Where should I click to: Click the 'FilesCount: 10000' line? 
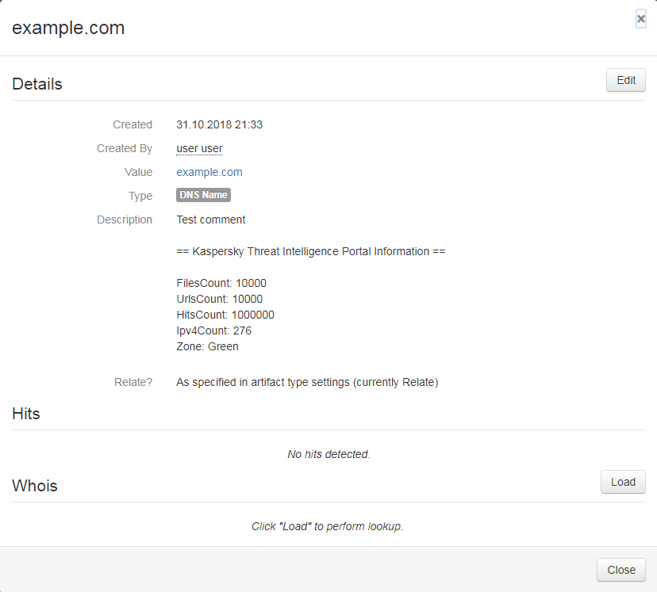click(221, 283)
